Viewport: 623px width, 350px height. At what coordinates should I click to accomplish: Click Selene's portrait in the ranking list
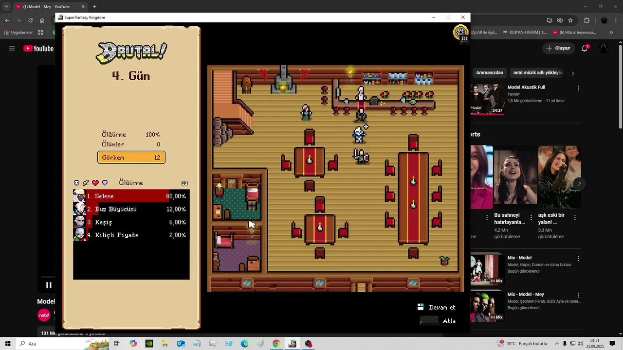tap(79, 196)
